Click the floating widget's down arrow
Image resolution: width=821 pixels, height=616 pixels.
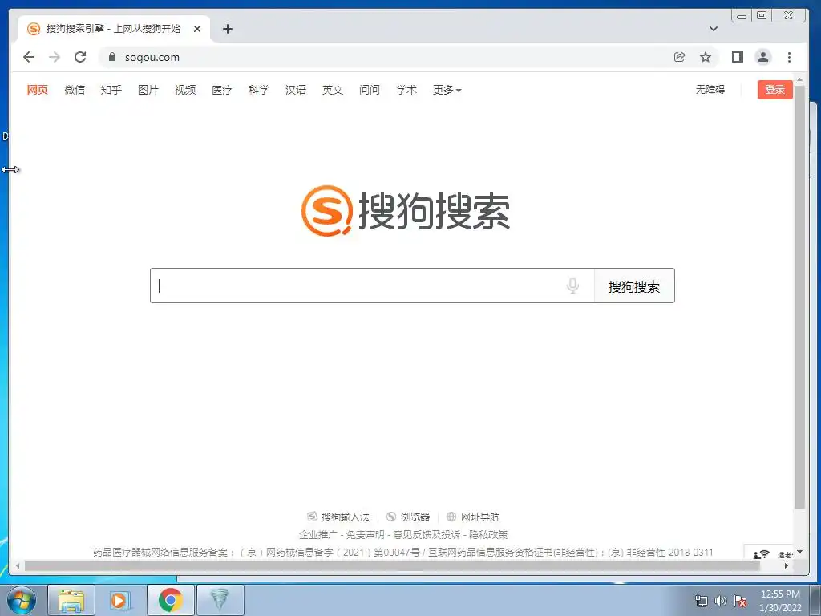[799, 552]
